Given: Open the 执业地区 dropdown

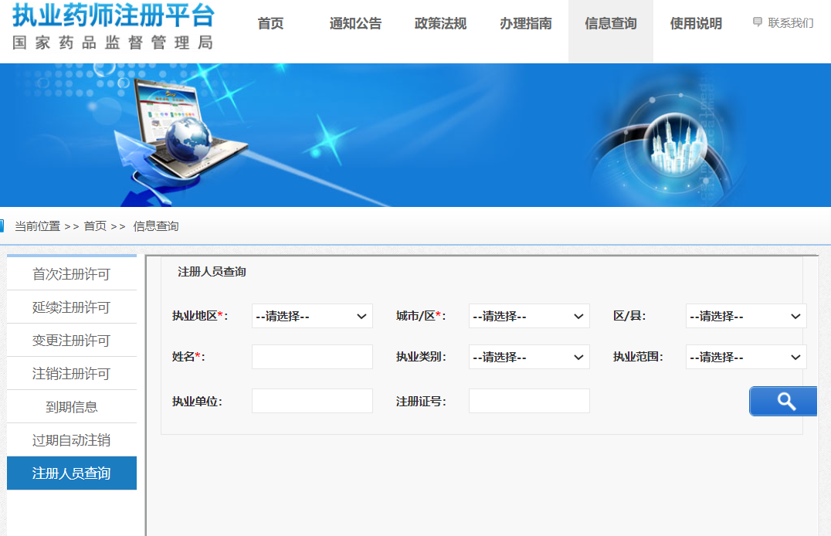Looking at the screenshot, I should (312, 316).
